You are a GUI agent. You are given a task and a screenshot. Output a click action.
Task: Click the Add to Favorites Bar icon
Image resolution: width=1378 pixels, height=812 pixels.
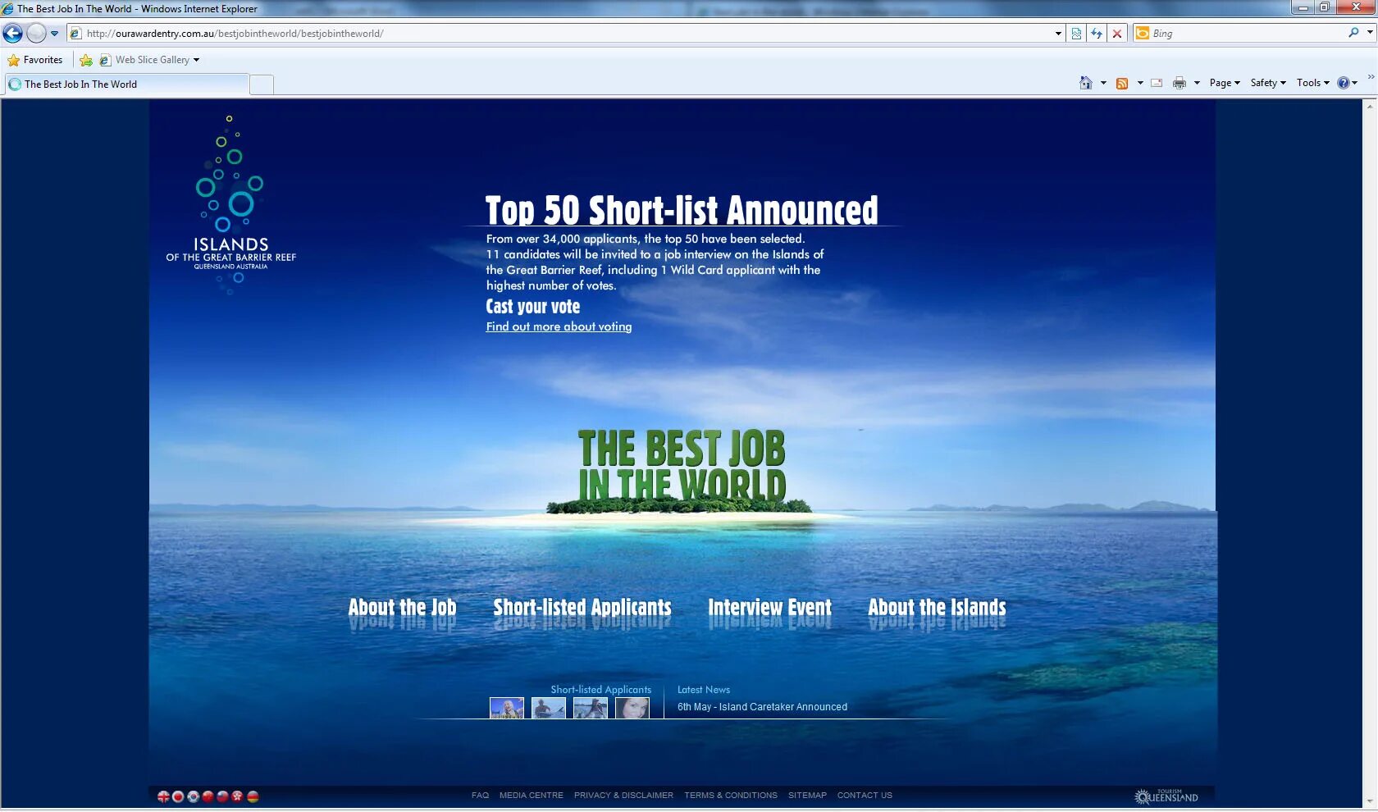point(86,60)
